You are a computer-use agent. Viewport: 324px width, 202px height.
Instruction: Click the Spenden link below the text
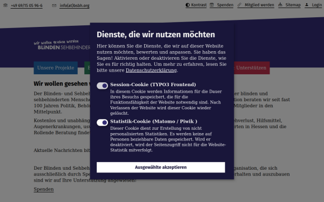pyautogui.click(x=44, y=189)
